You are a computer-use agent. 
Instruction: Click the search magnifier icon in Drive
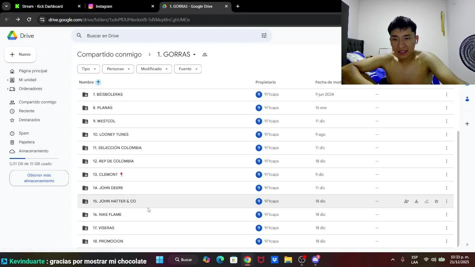click(79, 36)
